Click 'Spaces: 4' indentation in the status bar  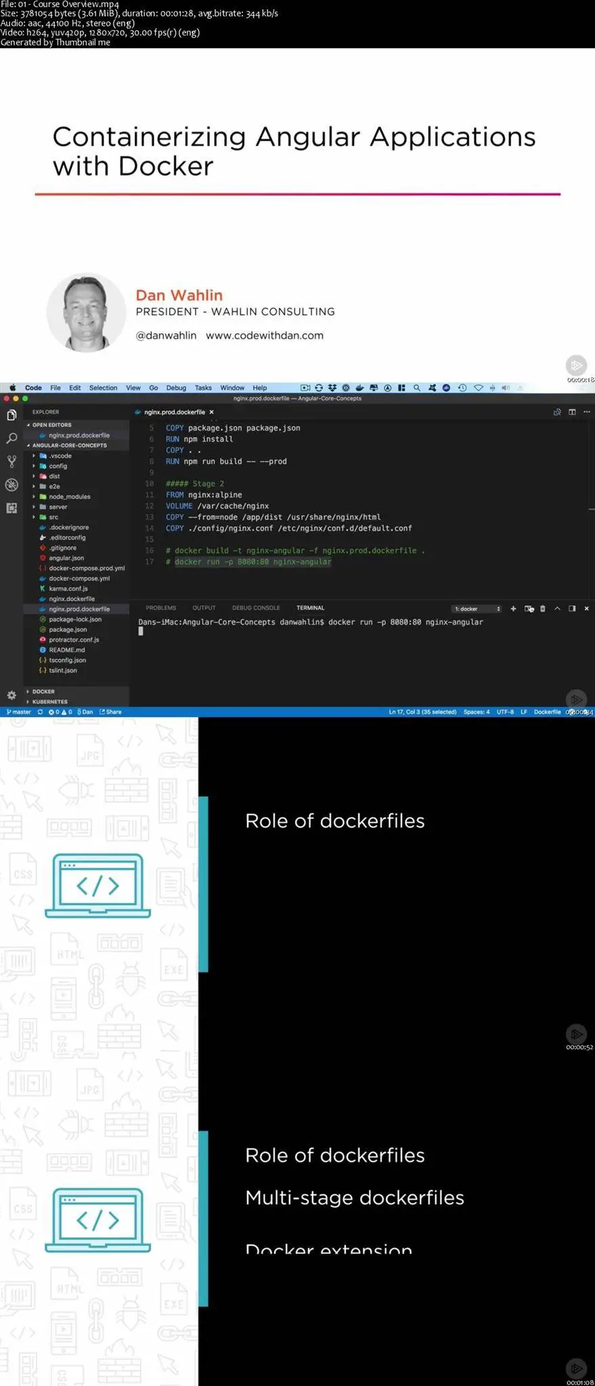[x=477, y=712]
